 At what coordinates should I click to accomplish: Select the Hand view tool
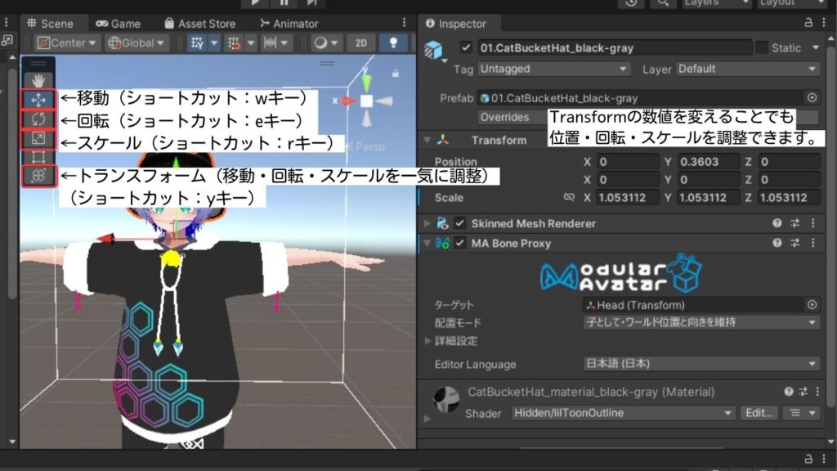point(38,81)
